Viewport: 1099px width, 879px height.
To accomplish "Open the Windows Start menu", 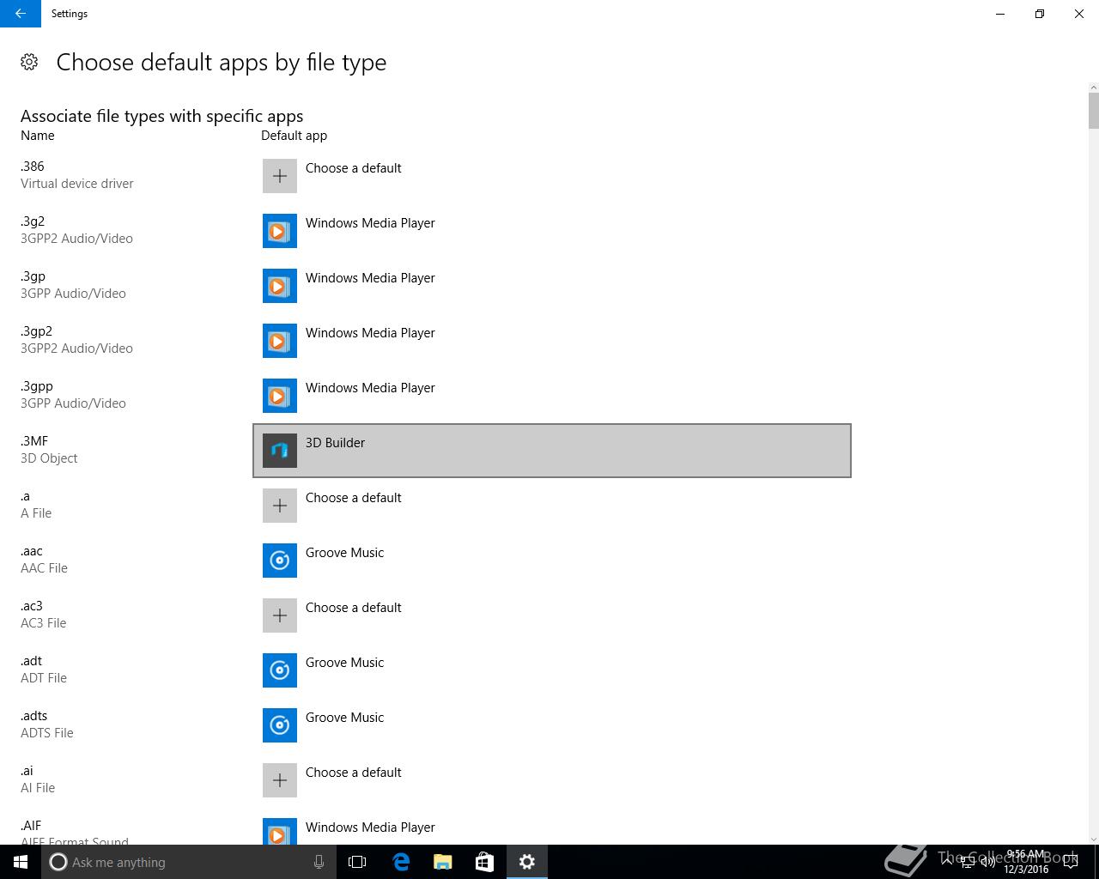I will coord(21,862).
